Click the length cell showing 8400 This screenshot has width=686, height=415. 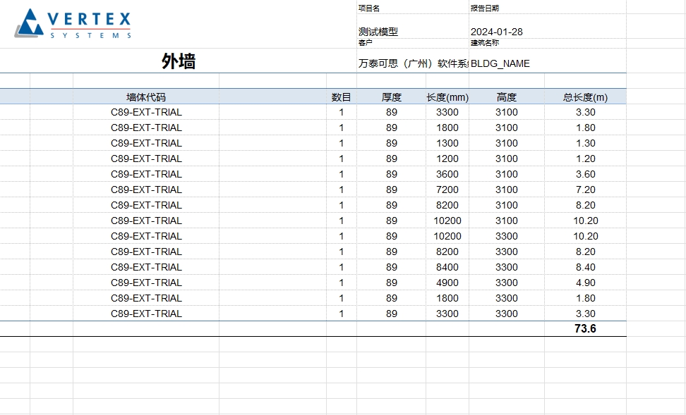coord(447,267)
